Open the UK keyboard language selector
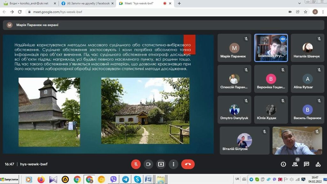The width and height of the screenshot is (327, 184). click(x=237, y=179)
